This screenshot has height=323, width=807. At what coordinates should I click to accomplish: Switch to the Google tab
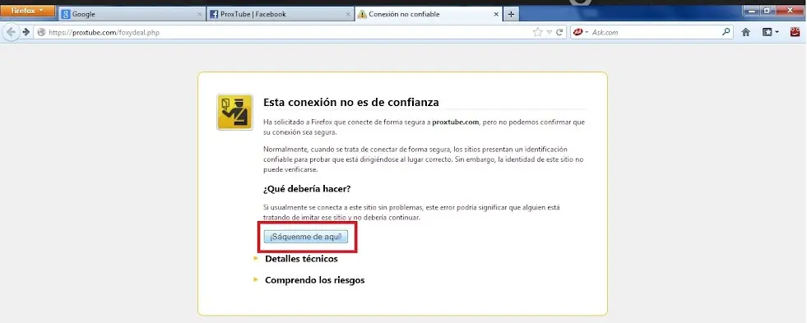pyautogui.click(x=132, y=15)
